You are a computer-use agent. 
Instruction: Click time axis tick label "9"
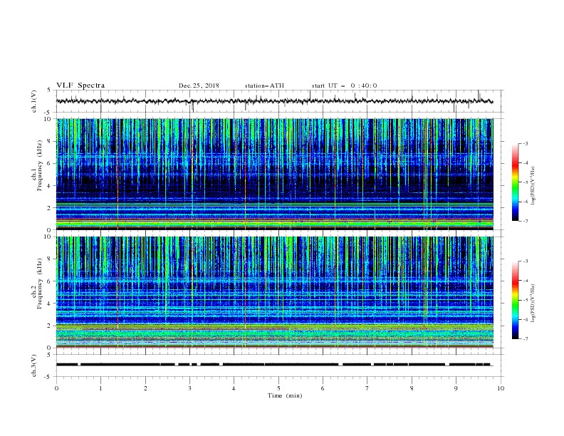click(456, 388)
